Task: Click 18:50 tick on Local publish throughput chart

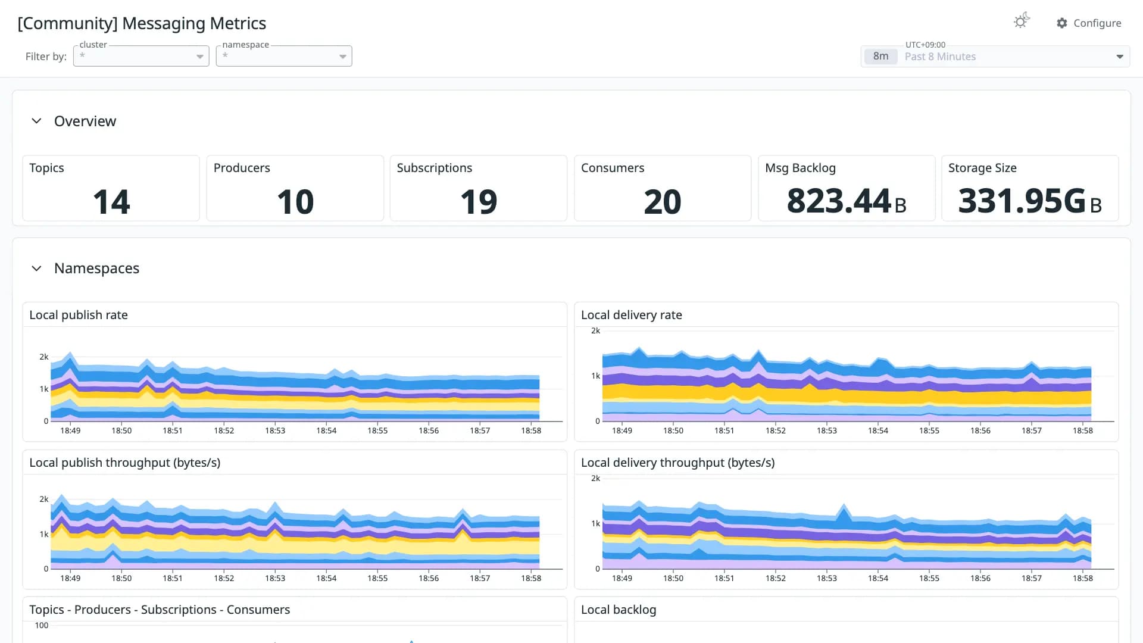Action: point(121,578)
